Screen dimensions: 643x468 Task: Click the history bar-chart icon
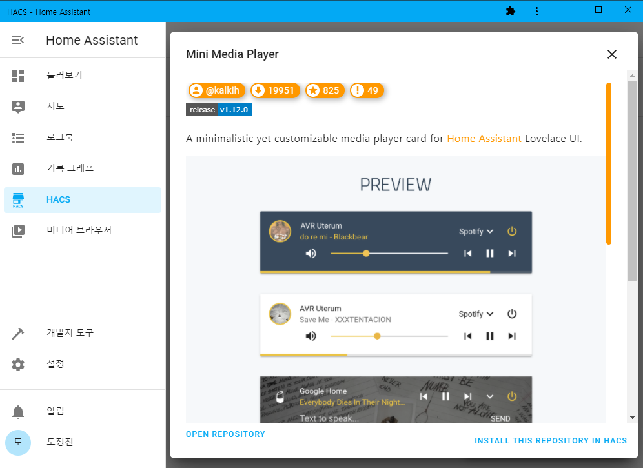(x=18, y=169)
